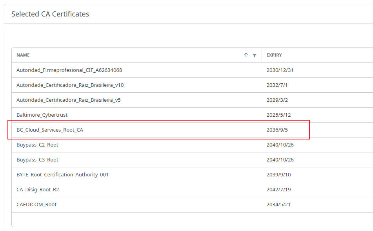Select the BC_Cloud_Services_Root_CA certificate
Screen dimensions: 373x231
coord(192,130)
